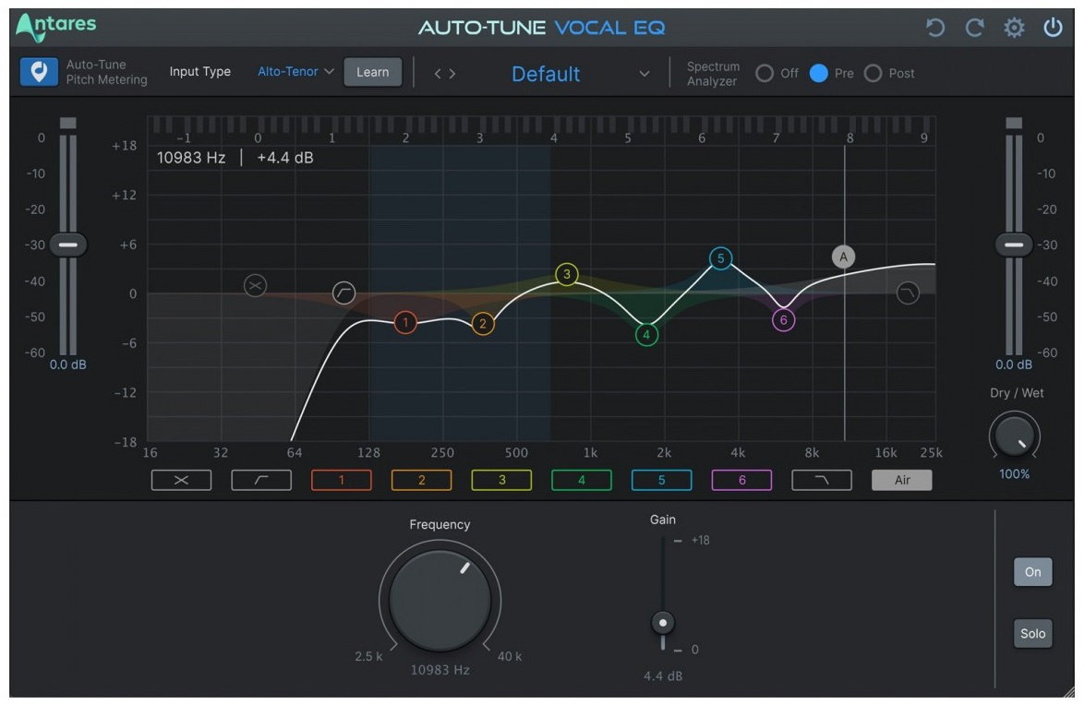Viewport: 1085px width, 705px height.
Task: Click the 4.4 dB gain value
Action: click(x=663, y=676)
